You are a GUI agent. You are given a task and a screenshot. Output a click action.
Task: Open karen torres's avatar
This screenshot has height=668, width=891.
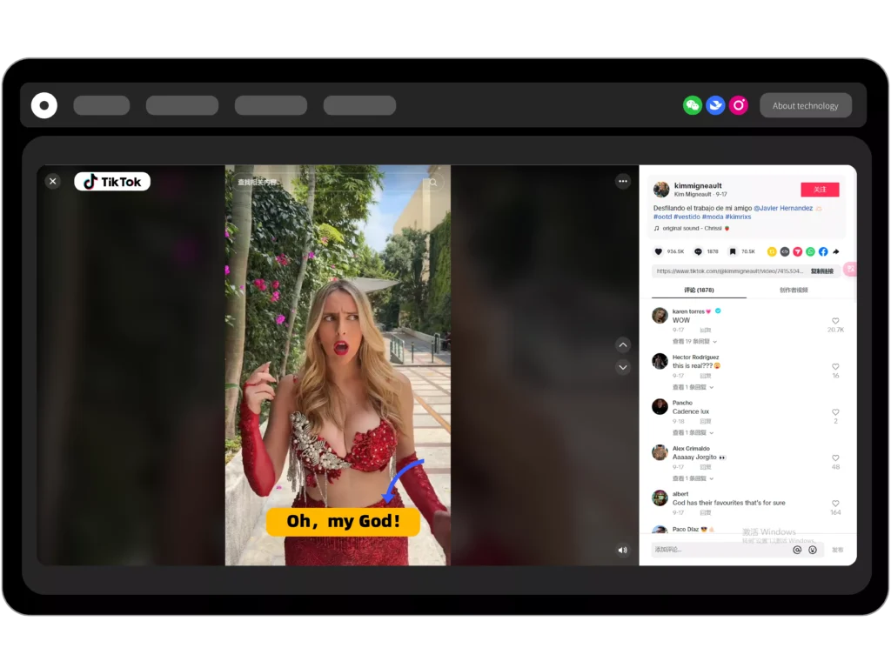(660, 315)
